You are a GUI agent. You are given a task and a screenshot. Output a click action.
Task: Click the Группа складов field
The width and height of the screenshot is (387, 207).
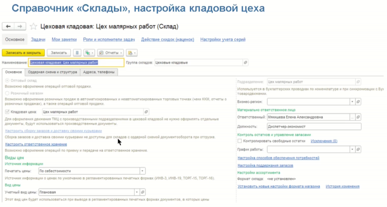coord(198,62)
